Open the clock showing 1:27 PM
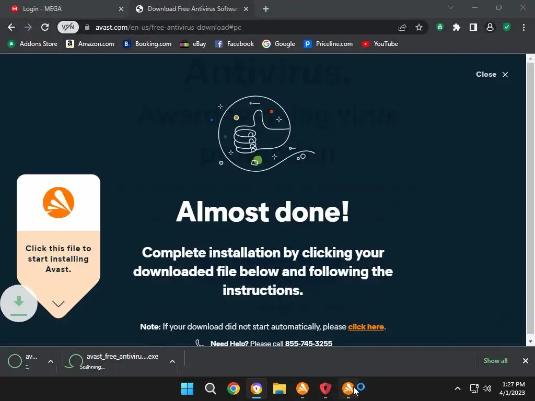Viewport: 535px width, 401px height. coord(512,388)
